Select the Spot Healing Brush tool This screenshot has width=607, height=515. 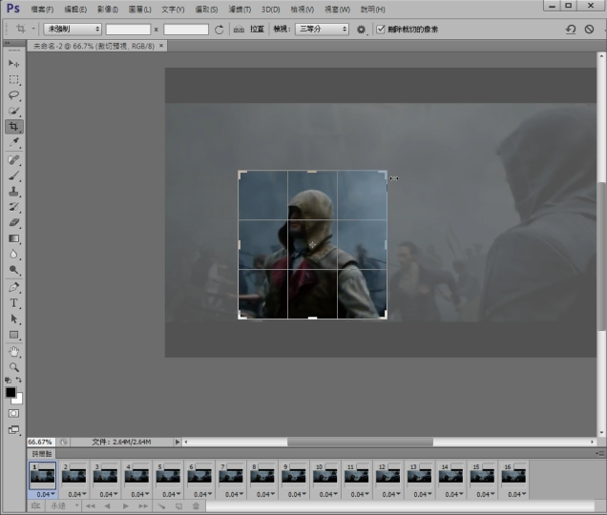13,160
